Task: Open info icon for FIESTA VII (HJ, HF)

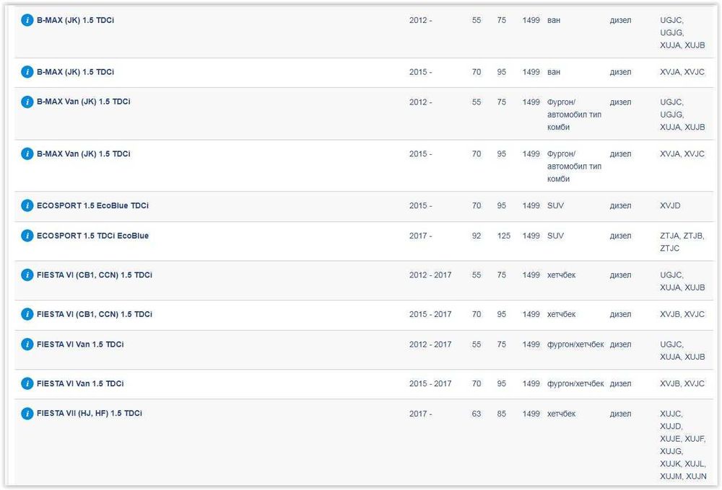Action: 27,414
